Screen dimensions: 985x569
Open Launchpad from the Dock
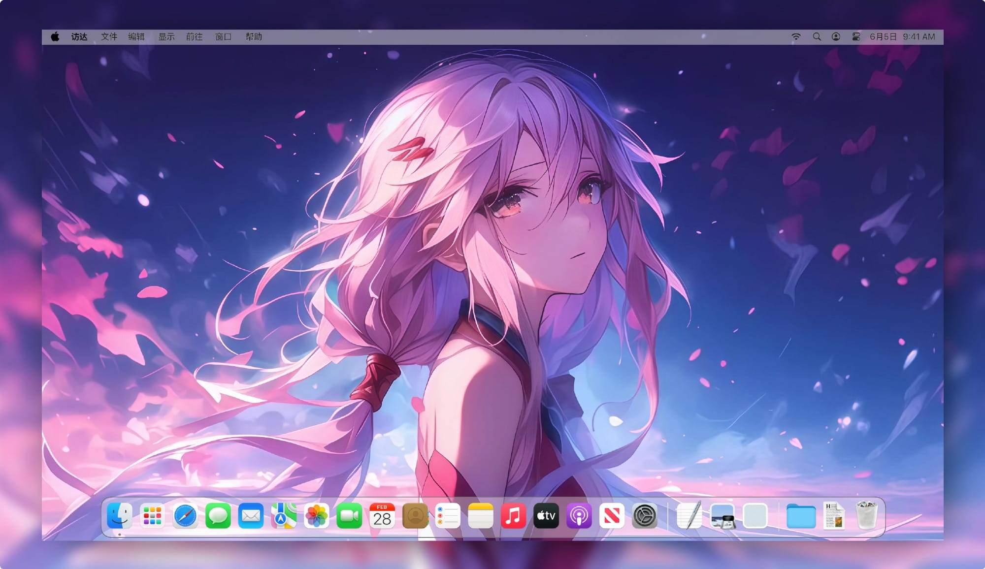coord(152,516)
